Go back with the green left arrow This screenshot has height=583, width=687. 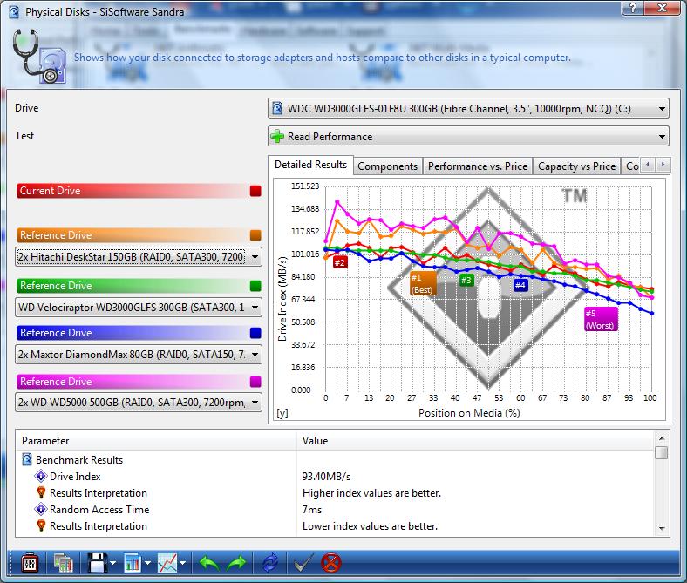209,563
